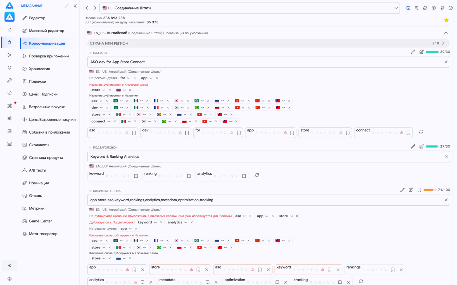Click the pencil-in-square icon for НАЗВАНИЕ
Viewport: 457px width, 285px height.
click(421, 52)
